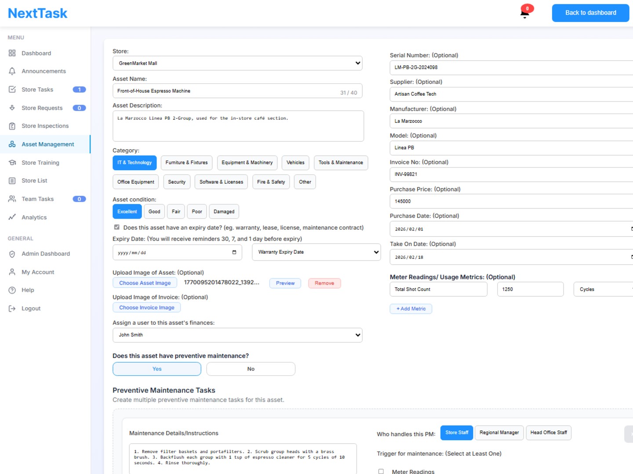Click the Store Training graduation cap icon
The height and width of the screenshot is (474, 633).
point(12,163)
